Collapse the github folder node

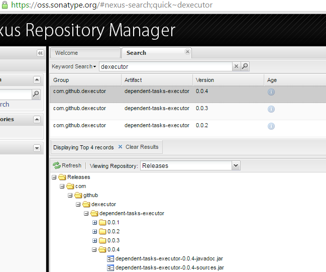click(x=70, y=196)
